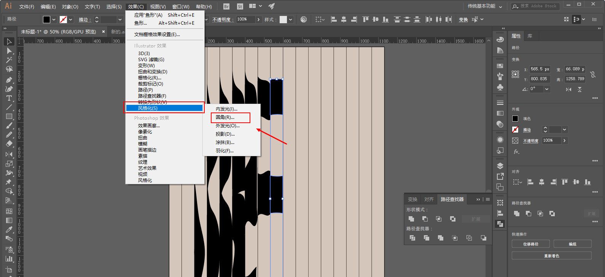The image size is (605, 277).
Task: Pick the Magic Wand tool
Action: [9, 60]
